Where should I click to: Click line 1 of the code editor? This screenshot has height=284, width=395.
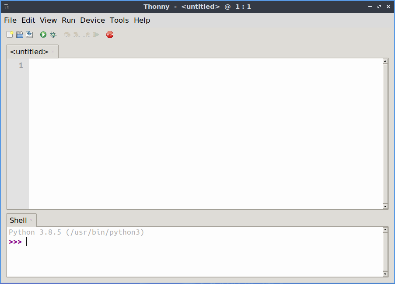coord(175,66)
